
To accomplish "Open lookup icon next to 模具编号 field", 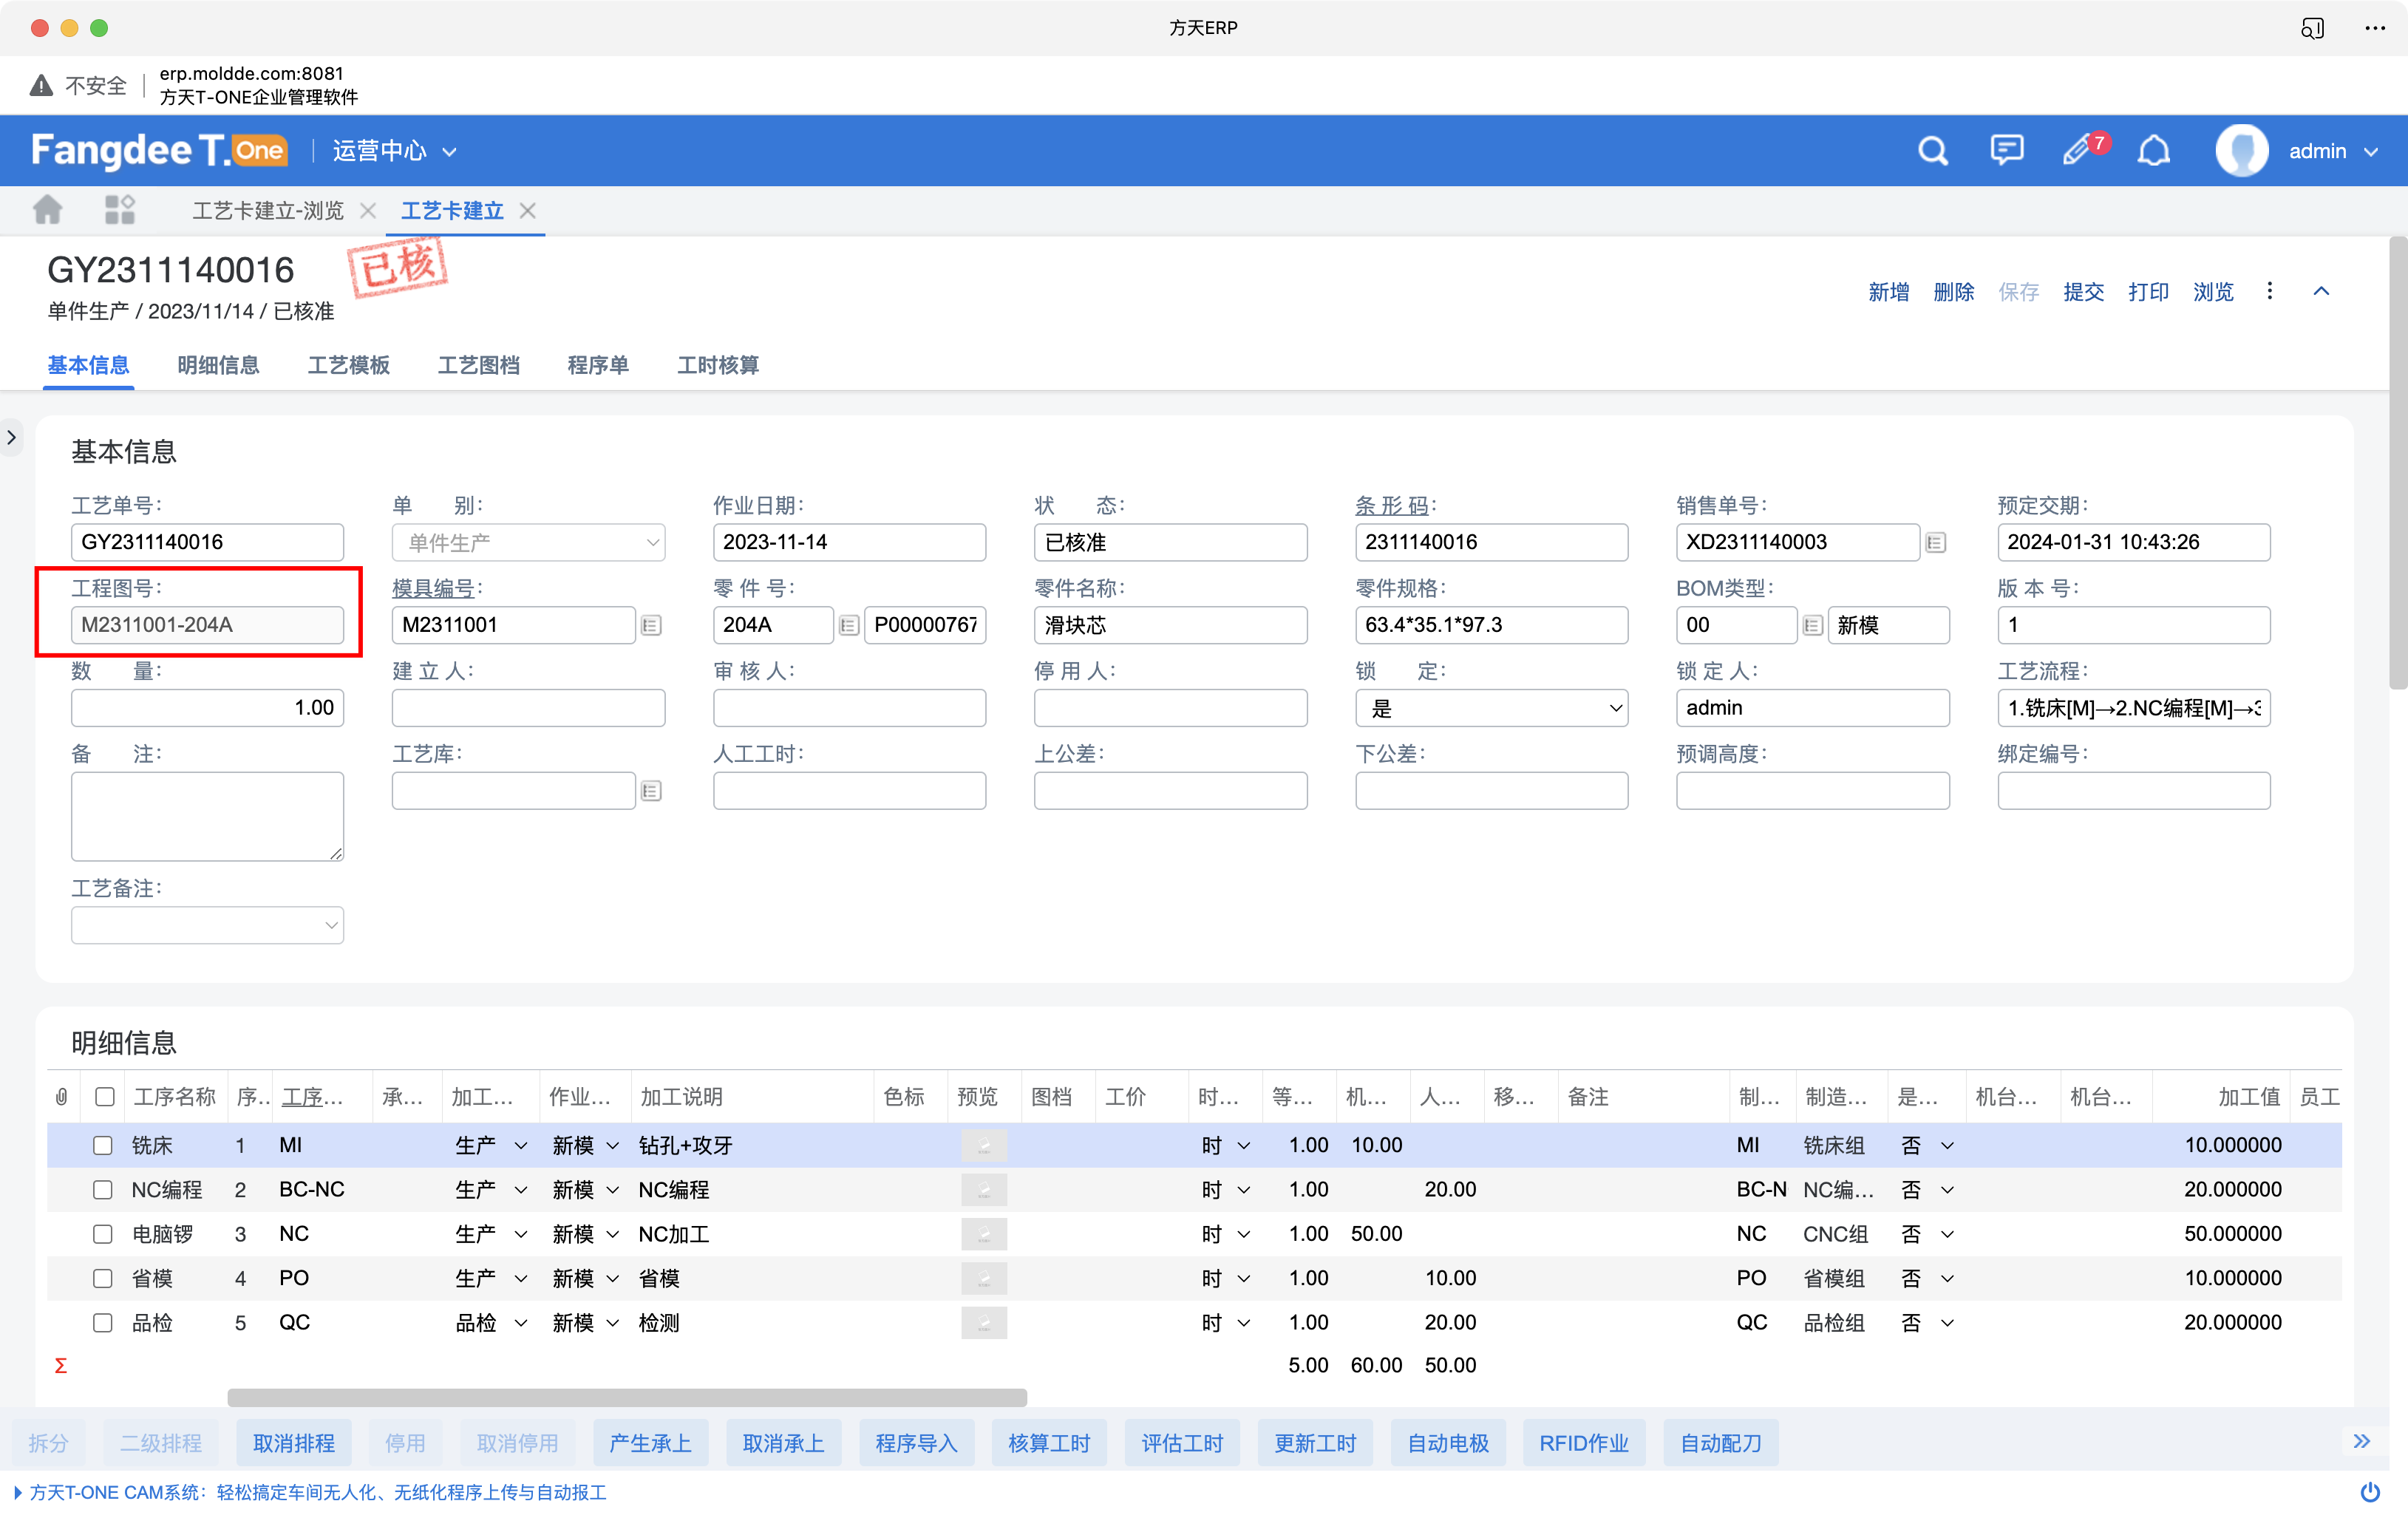I will click(651, 625).
